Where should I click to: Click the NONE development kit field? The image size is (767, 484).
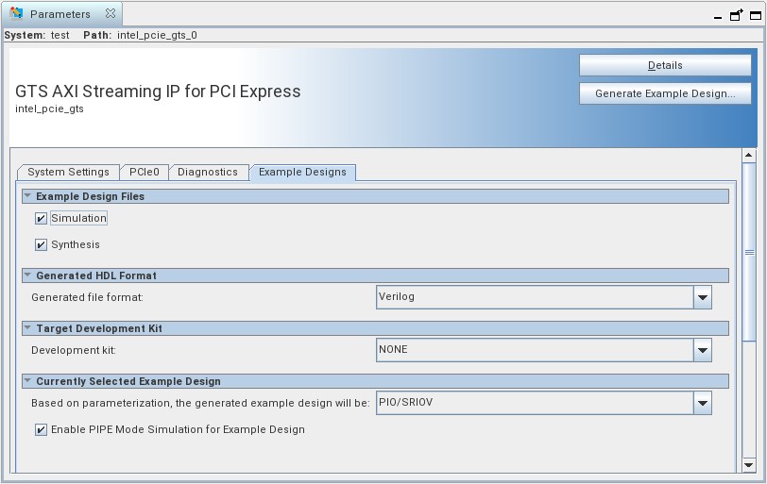pos(535,350)
